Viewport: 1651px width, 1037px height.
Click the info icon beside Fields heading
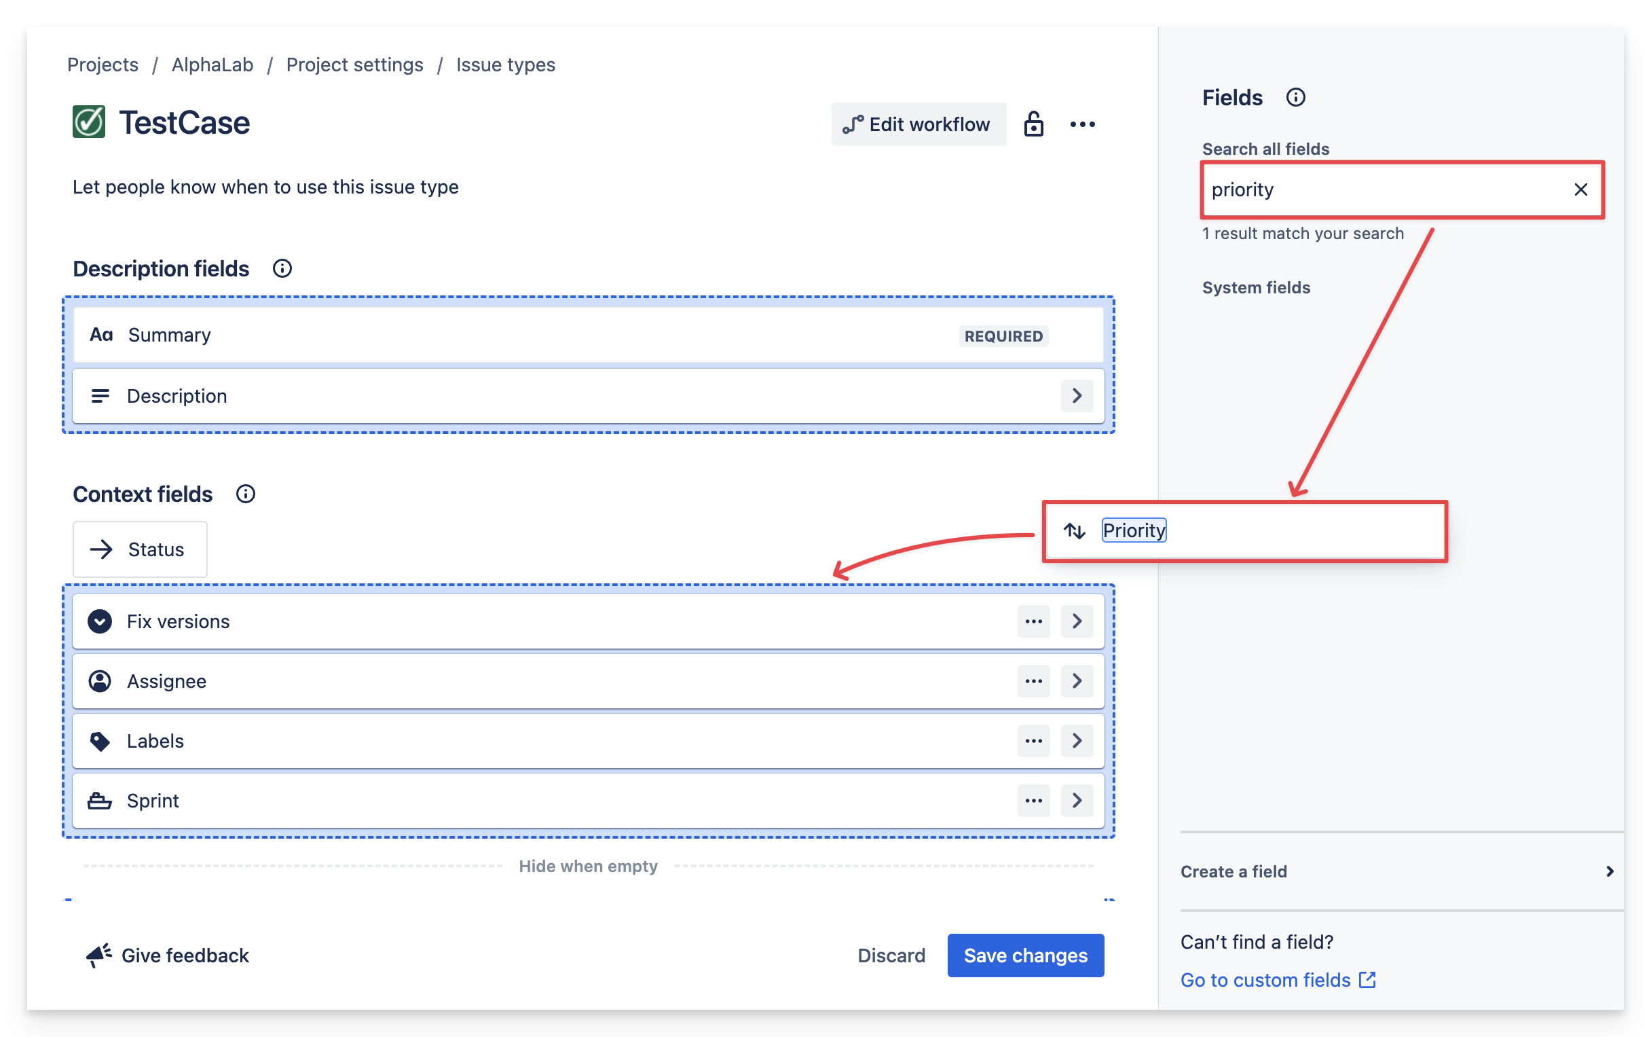1295,97
